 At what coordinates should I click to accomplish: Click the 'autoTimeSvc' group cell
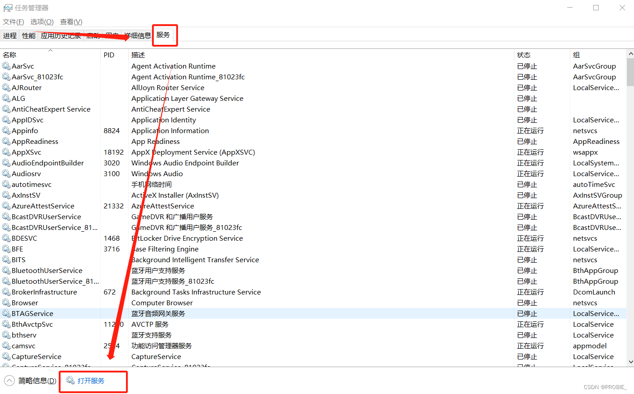pos(594,184)
